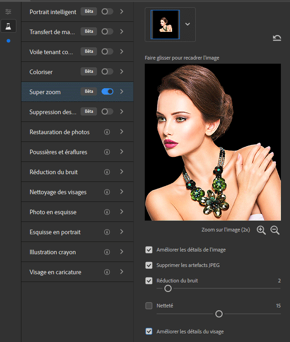290x342 pixels.
Task: Click the Poussières et éraflures label
Action: pos(58,152)
